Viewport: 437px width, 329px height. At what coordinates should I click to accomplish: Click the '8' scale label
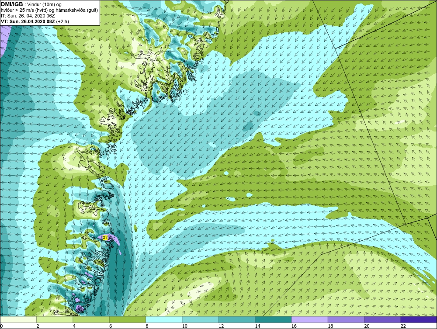147,326
